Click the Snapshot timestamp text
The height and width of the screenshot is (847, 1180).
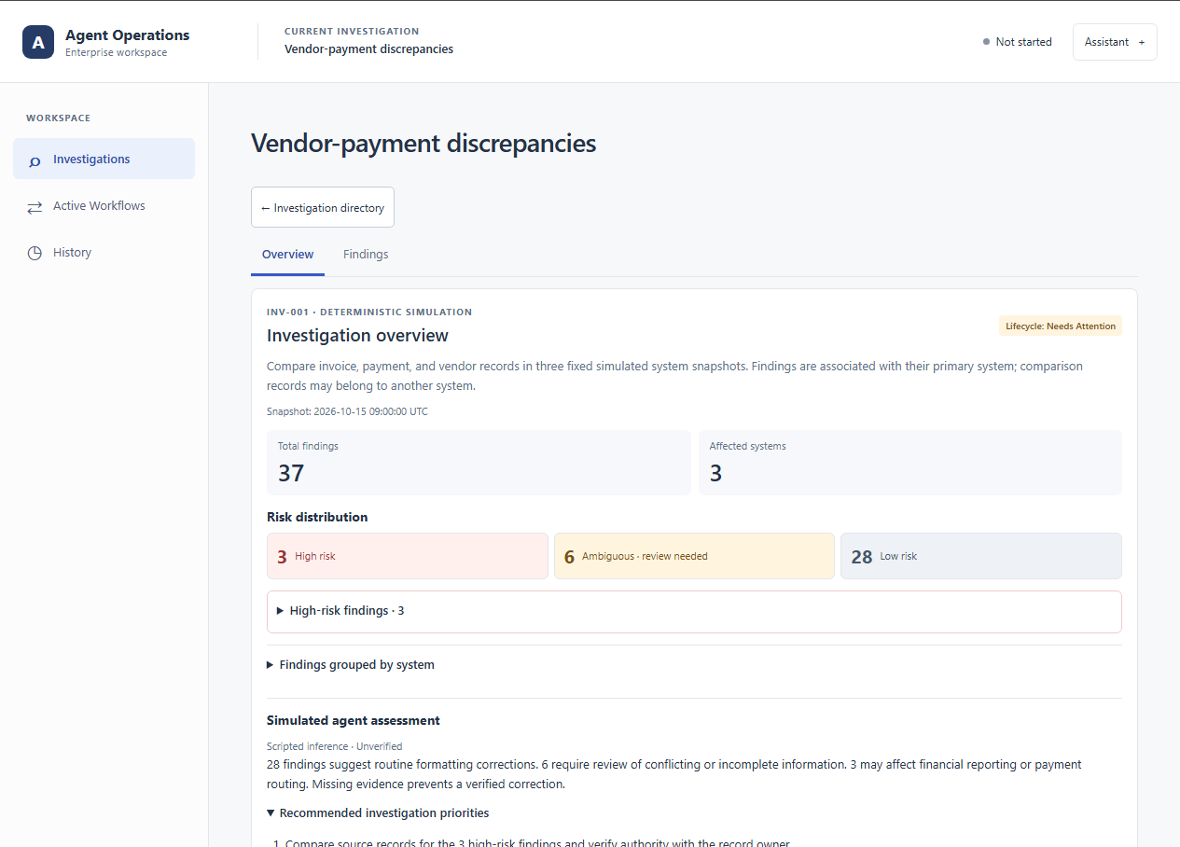(x=347, y=411)
